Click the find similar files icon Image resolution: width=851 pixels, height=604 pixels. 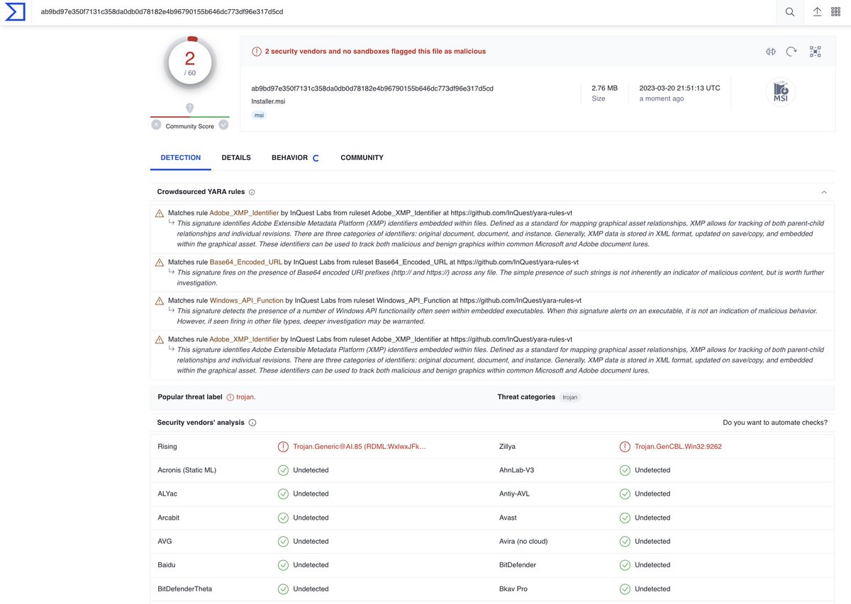point(771,52)
